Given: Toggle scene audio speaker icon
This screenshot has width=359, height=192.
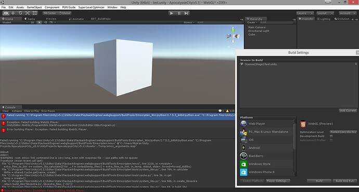Looking at the screenshot, I should coord(45,23).
